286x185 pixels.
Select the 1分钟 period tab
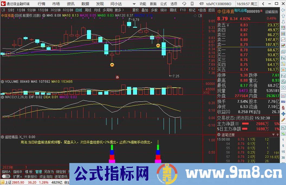click(21, 10)
